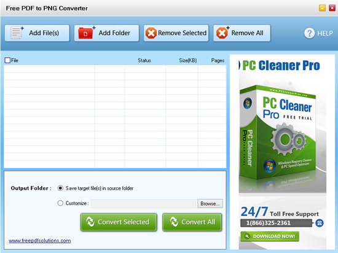
Task: Click the Add Folder button
Action: (x=106, y=33)
